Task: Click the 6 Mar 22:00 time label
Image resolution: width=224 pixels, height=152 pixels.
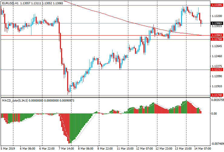Action: pos(47,148)
